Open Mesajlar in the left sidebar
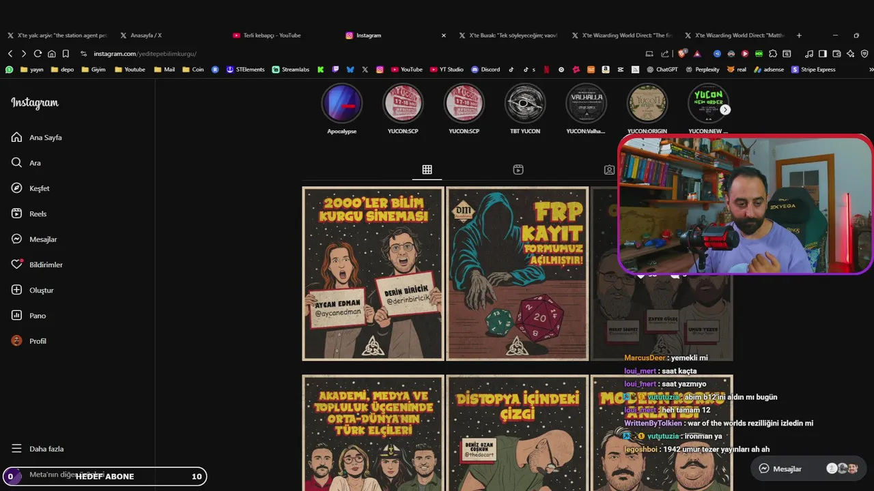This screenshot has height=491, width=874. click(34, 239)
